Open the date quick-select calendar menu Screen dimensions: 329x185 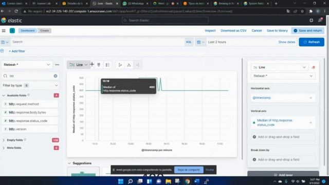tap(200, 42)
